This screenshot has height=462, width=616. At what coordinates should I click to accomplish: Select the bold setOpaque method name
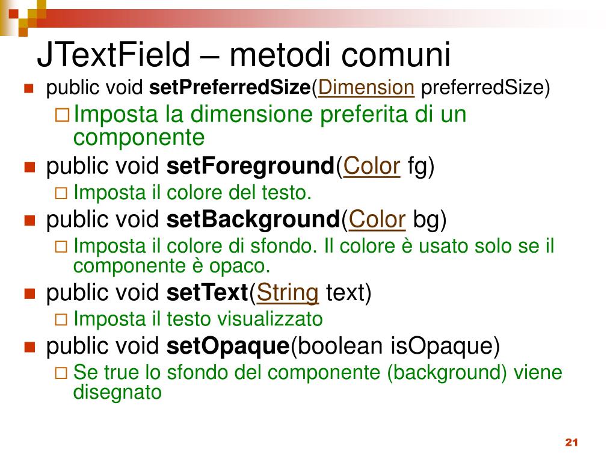coord(228,346)
